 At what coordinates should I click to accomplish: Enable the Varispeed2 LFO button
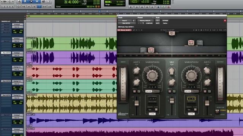(191, 114)
